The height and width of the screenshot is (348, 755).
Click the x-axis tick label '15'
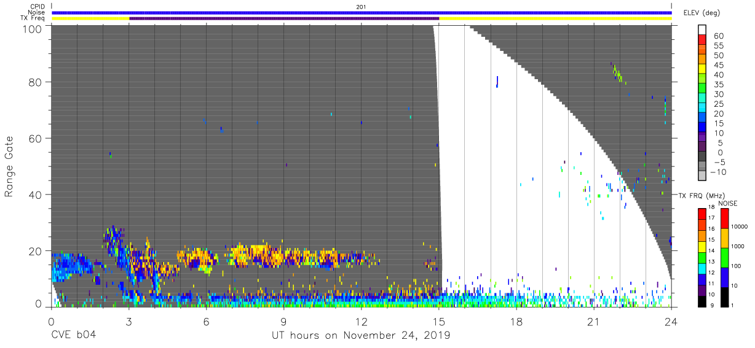pos(438,322)
